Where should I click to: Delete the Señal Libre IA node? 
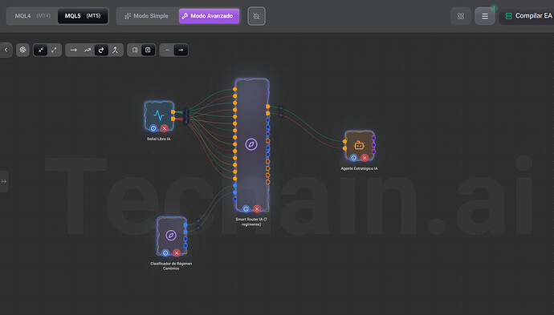click(164, 128)
